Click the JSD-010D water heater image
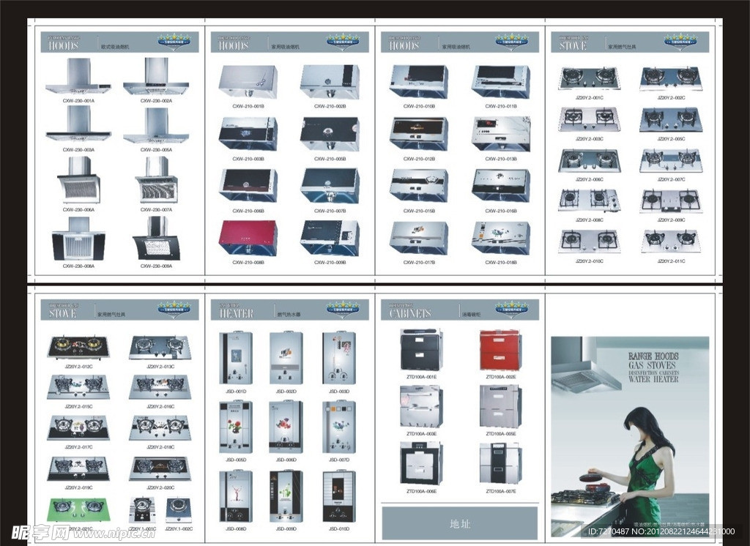The height and width of the screenshot is (546, 750). [339, 495]
